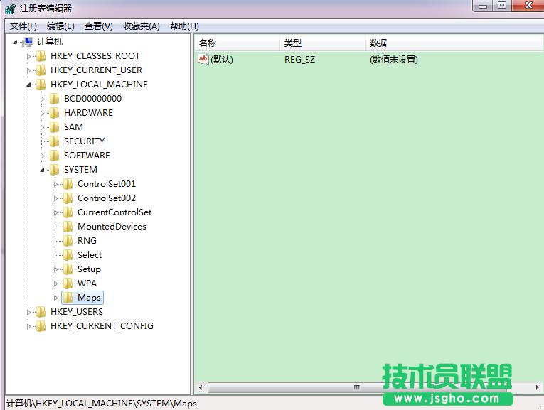The image size is (544, 410).
Task: Click the folder icon beside MountedDevices
Action: click(x=68, y=227)
